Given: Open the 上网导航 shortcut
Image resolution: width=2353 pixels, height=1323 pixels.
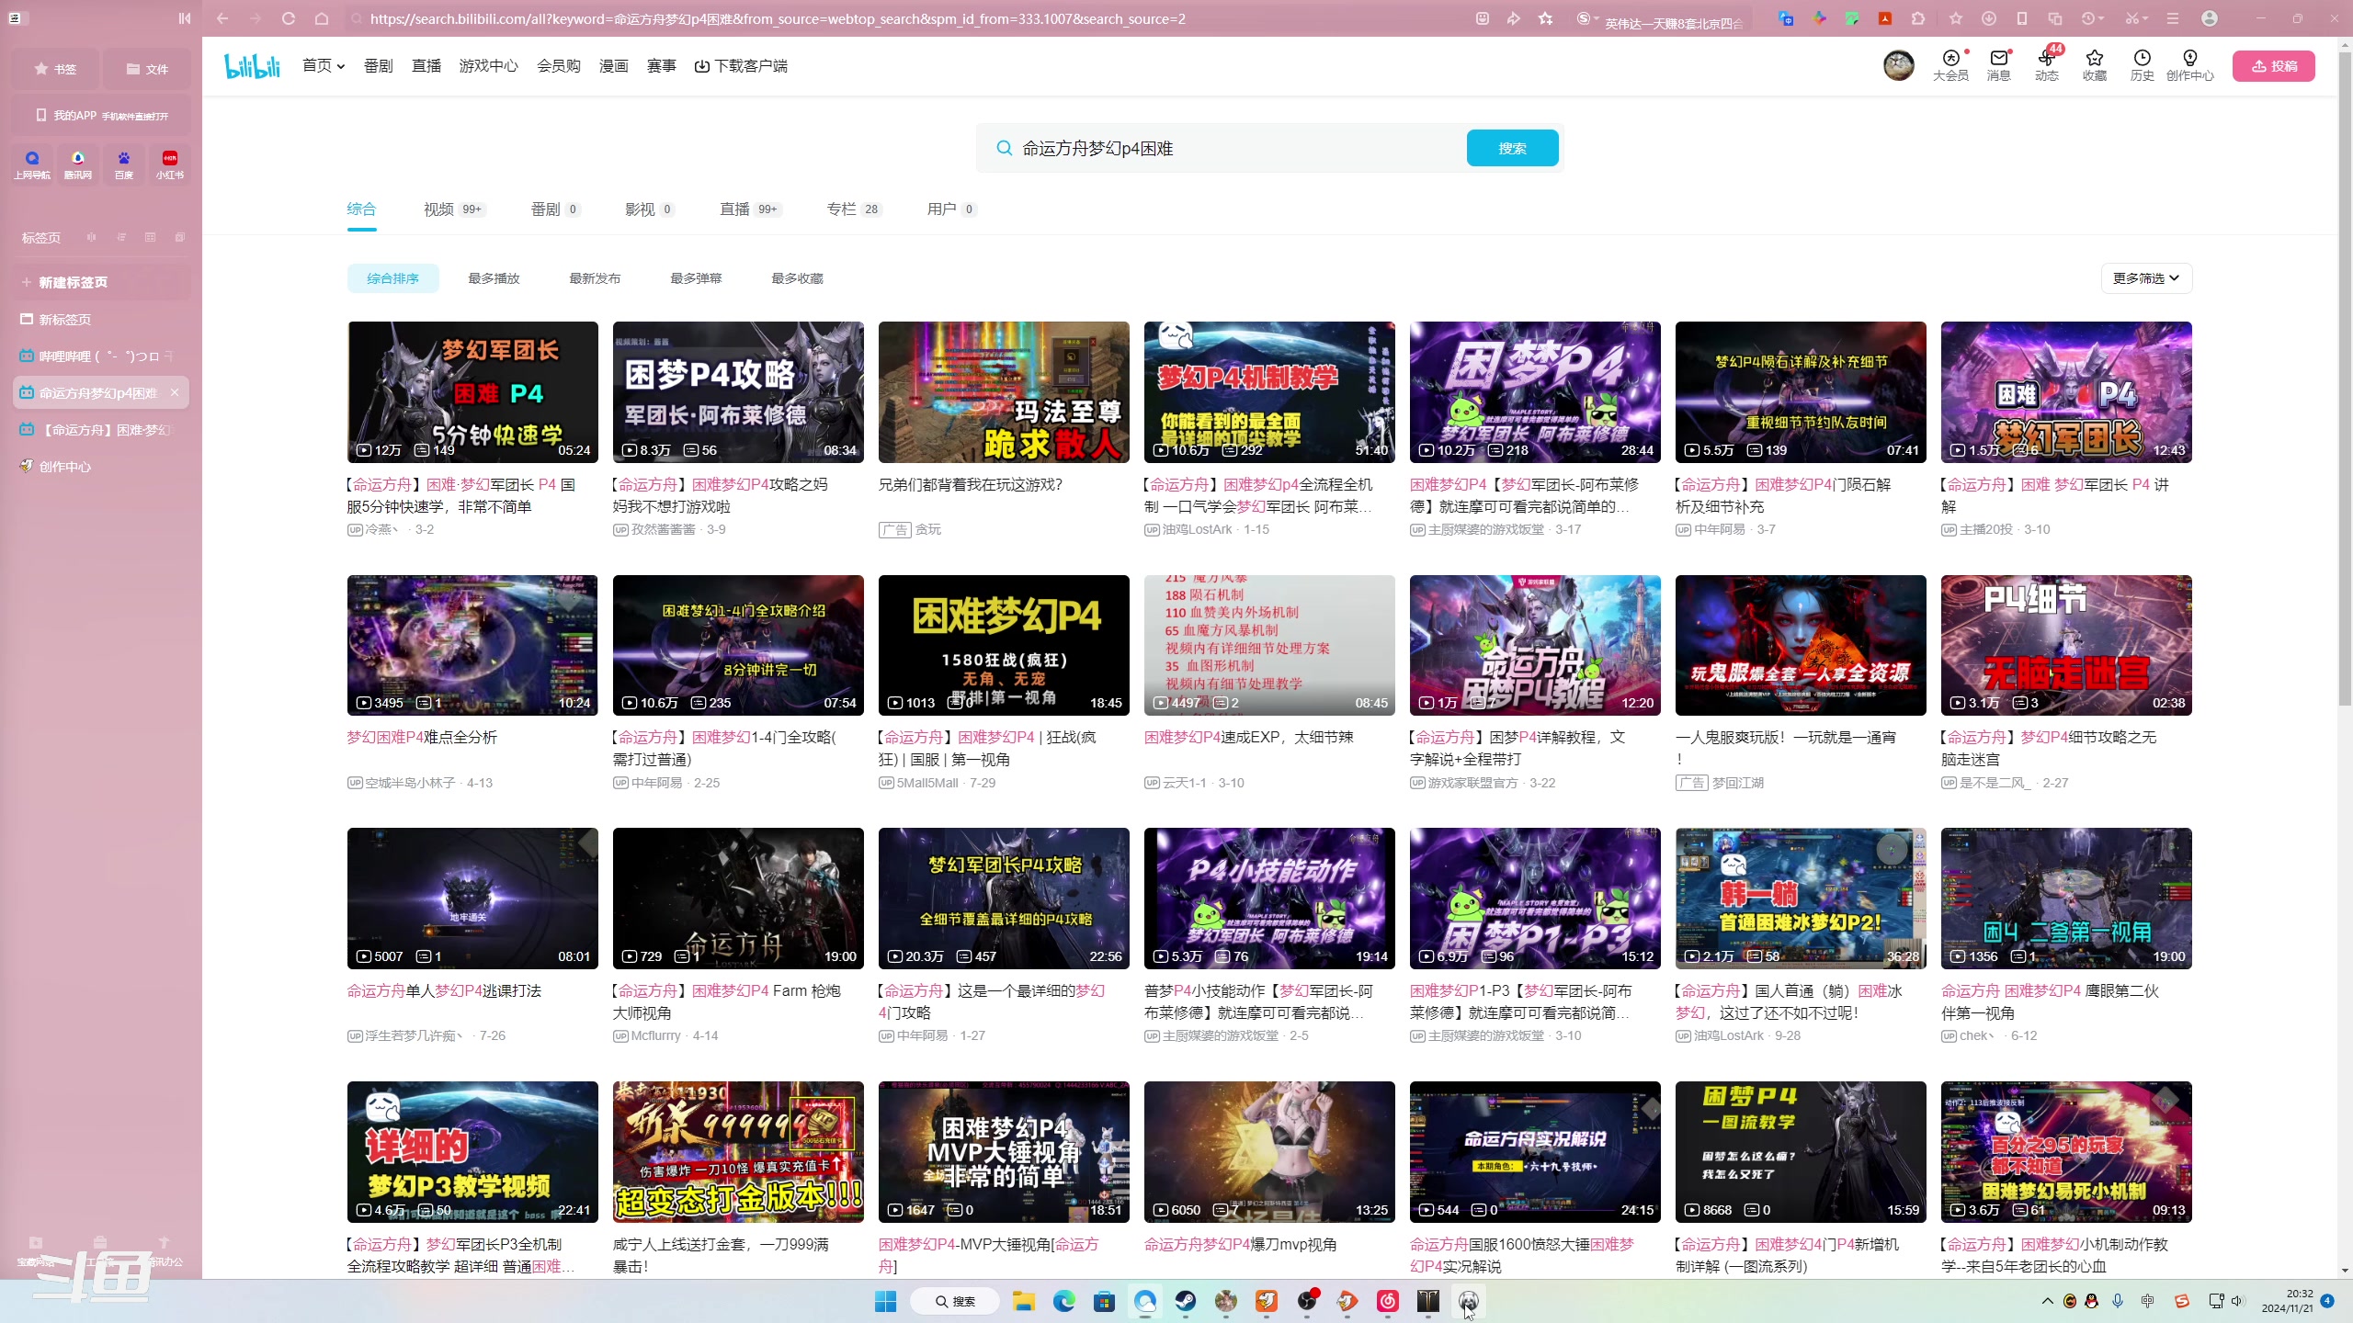Looking at the screenshot, I should pos(32,164).
